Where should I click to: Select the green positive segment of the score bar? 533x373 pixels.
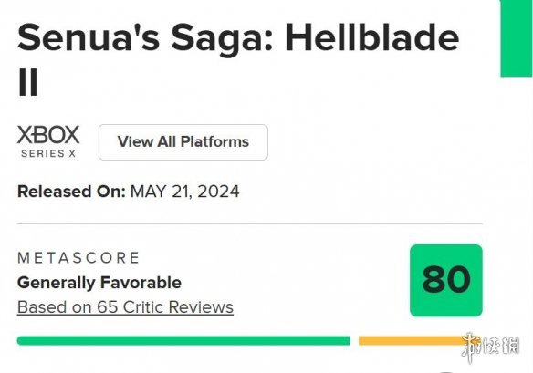tap(183, 340)
